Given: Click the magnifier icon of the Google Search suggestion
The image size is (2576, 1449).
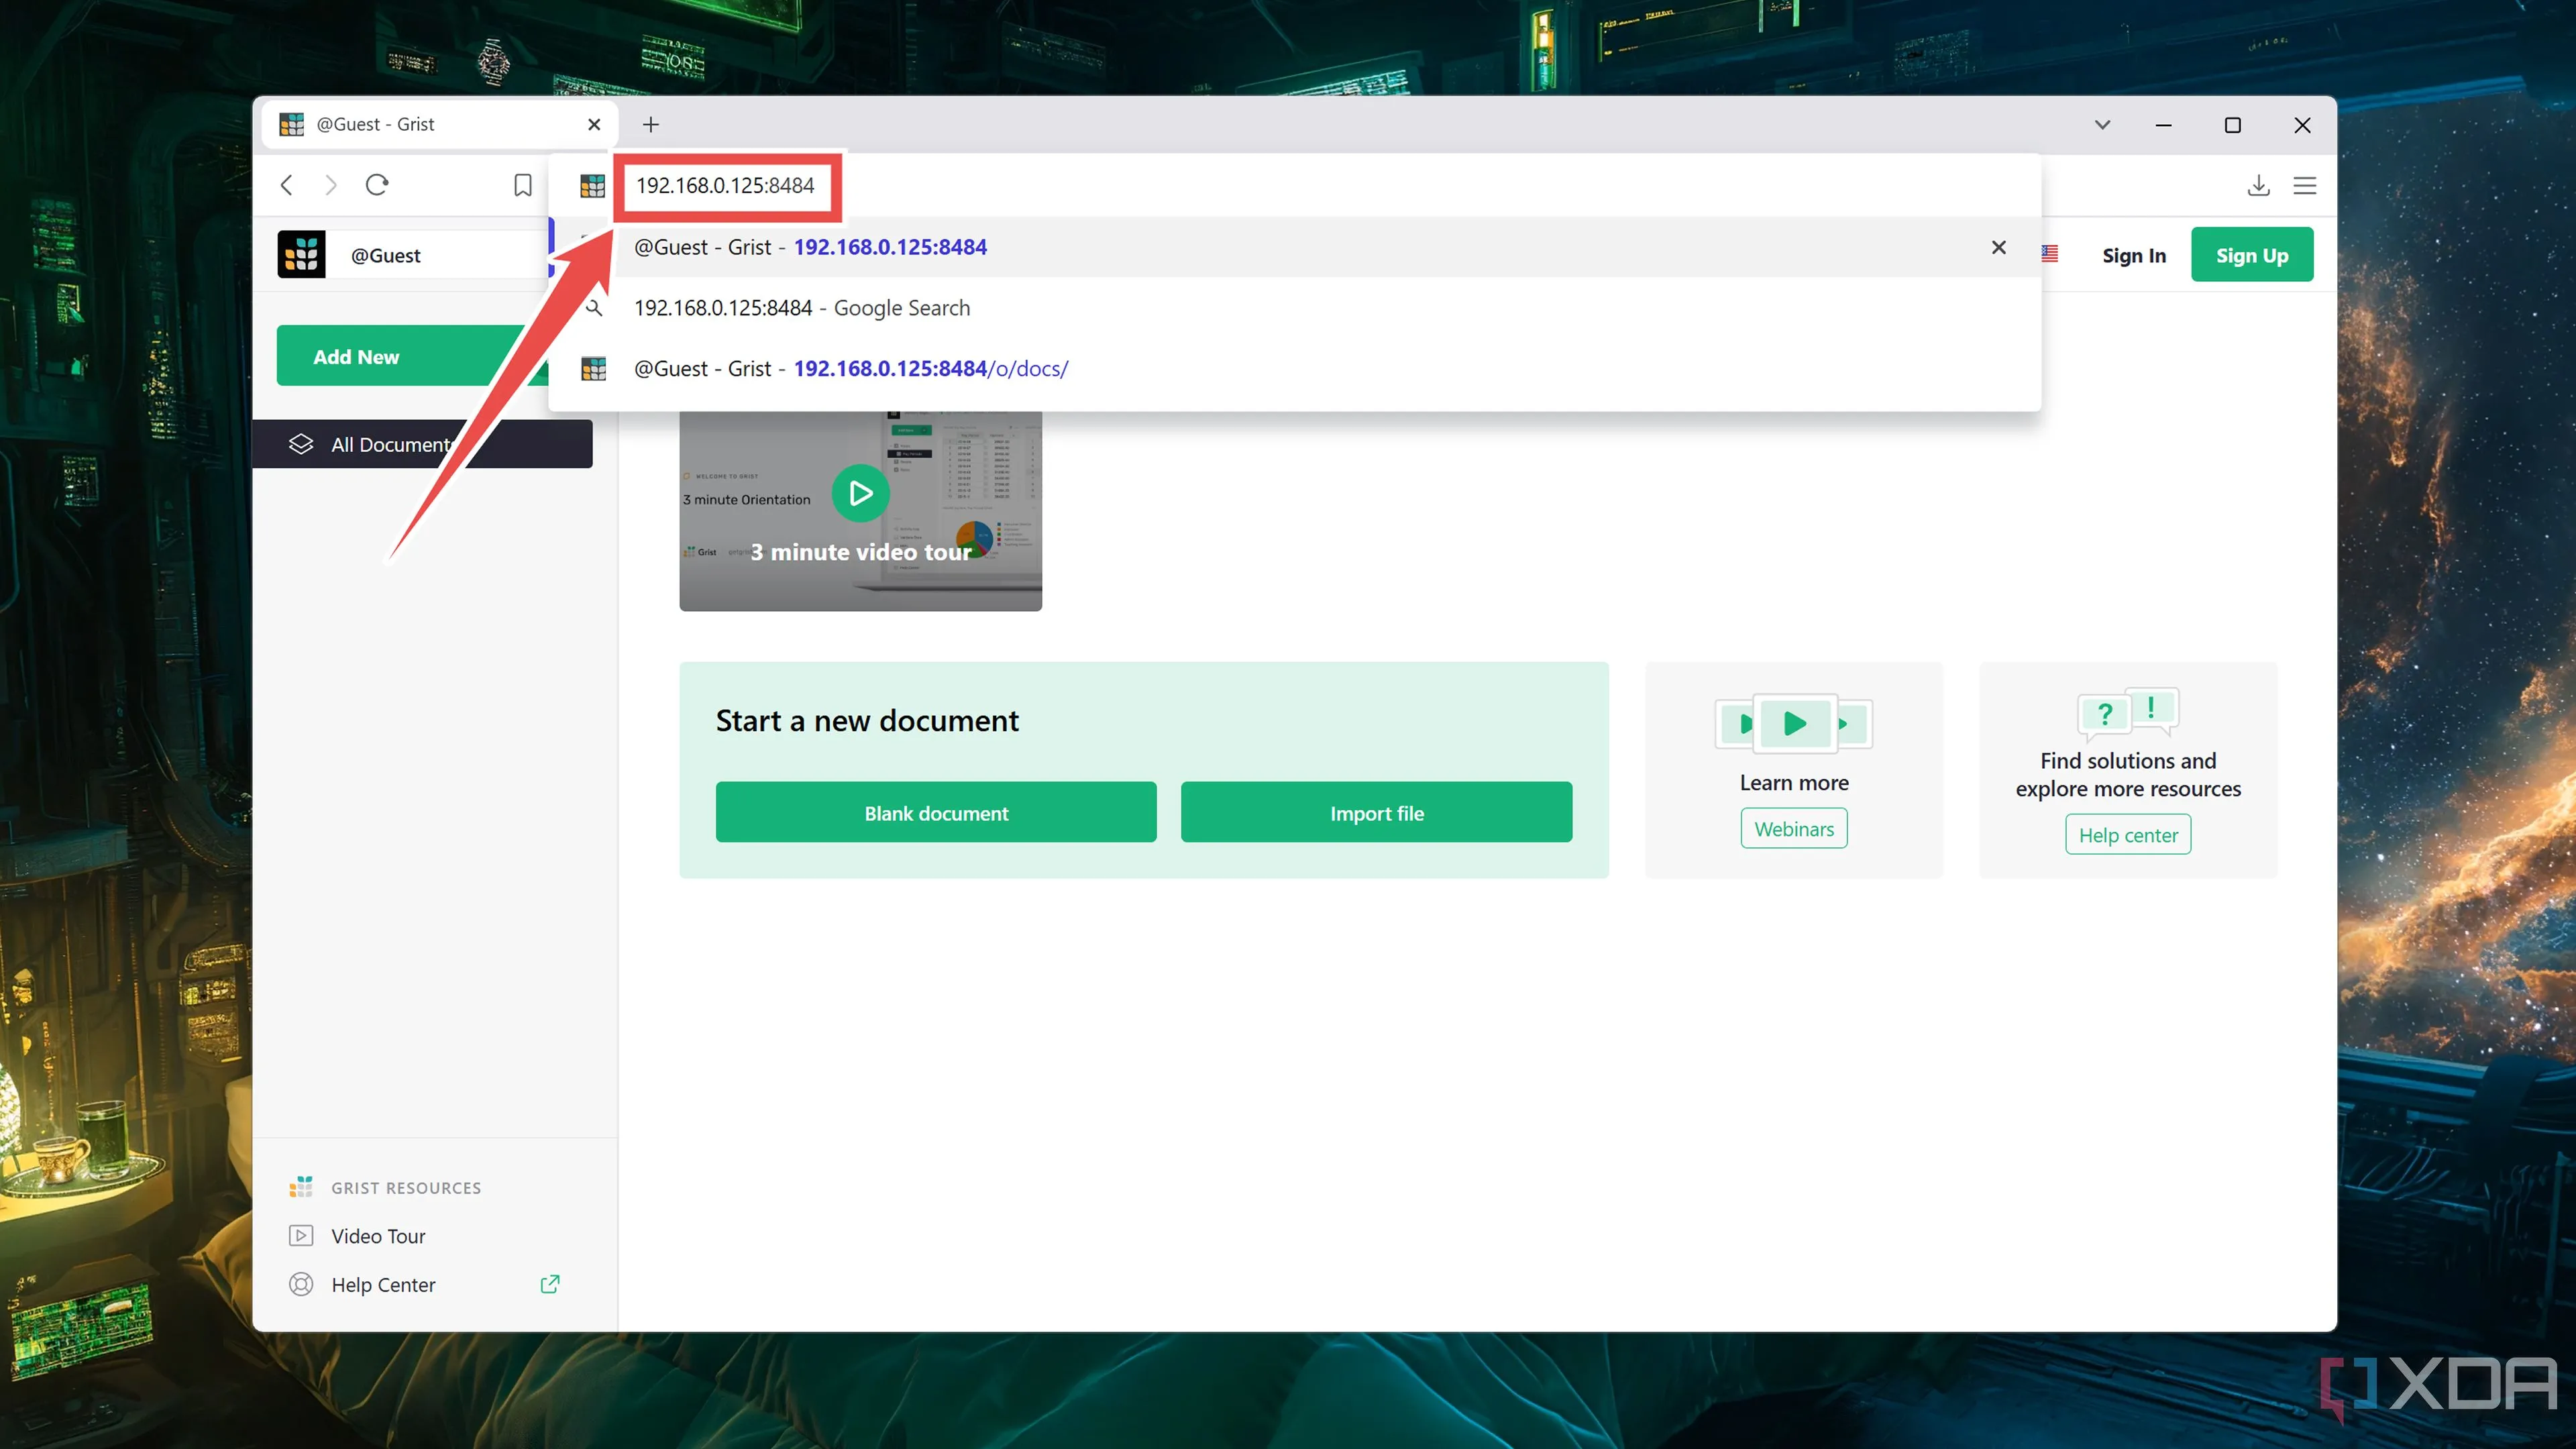Looking at the screenshot, I should pos(594,308).
